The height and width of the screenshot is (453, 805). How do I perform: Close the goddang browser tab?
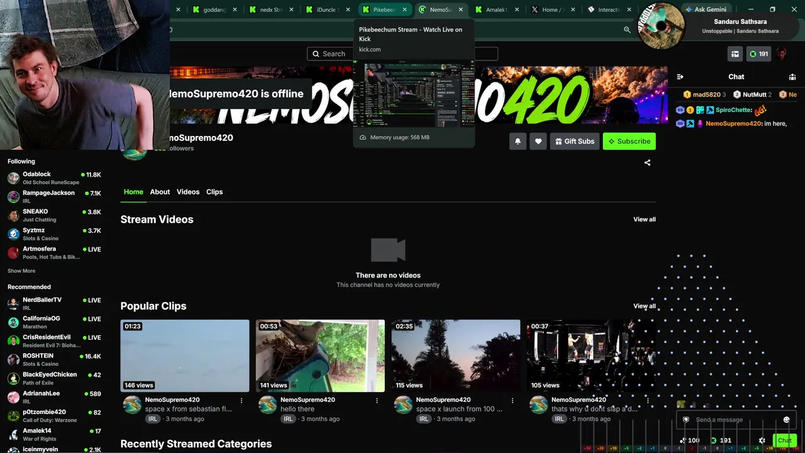click(x=235, y=9)
